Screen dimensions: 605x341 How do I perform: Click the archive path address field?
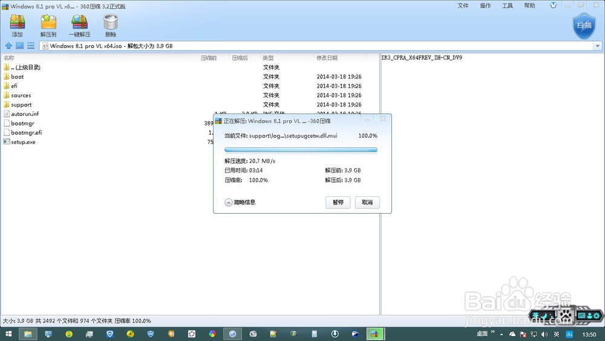(316, 46)
